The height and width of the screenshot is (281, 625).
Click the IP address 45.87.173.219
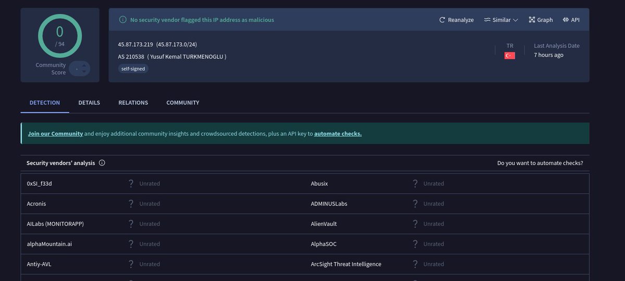pyautogui.click(x=135, y=45)
